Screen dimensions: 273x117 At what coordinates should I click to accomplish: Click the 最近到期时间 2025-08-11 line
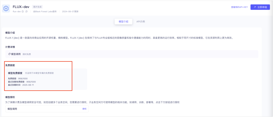click(21, 85)
